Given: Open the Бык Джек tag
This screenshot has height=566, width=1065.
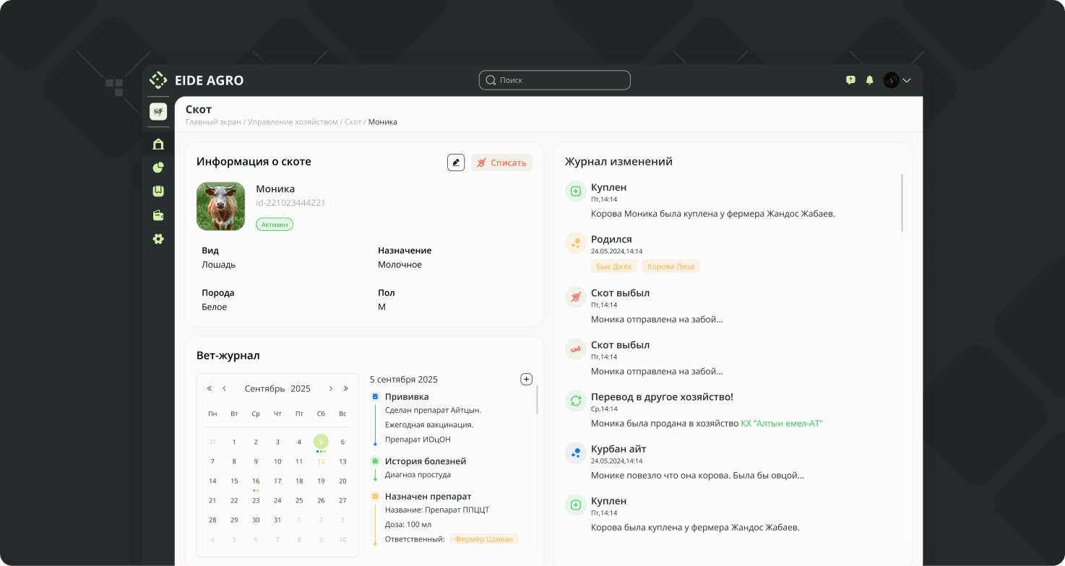Looking at the screenshot, I should click(614, 266).
